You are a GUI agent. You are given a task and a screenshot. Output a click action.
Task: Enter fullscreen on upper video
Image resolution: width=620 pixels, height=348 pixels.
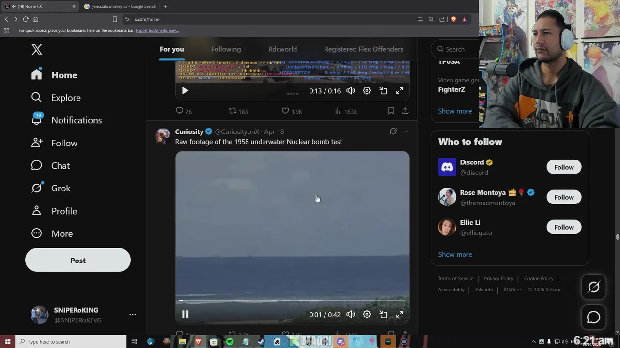[x=400, y=91]
